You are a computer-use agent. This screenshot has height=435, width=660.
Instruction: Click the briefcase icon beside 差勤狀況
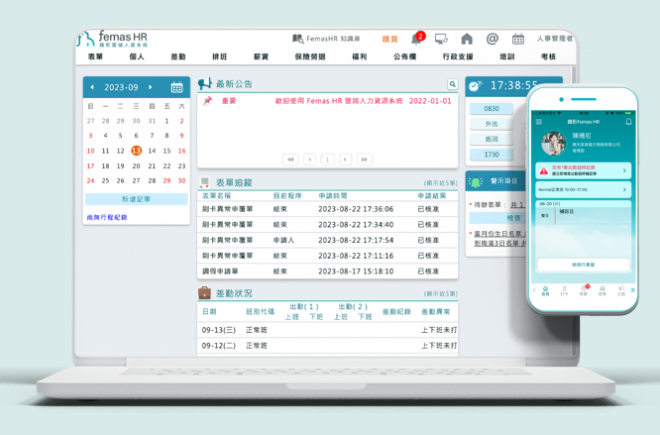click(204, 292)
